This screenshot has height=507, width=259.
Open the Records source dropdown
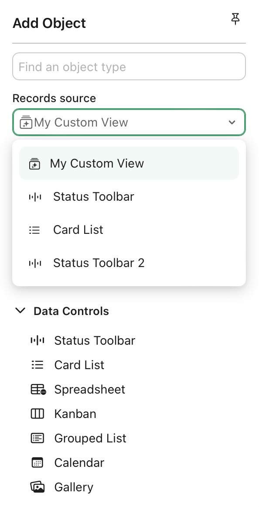click(129, 122)
